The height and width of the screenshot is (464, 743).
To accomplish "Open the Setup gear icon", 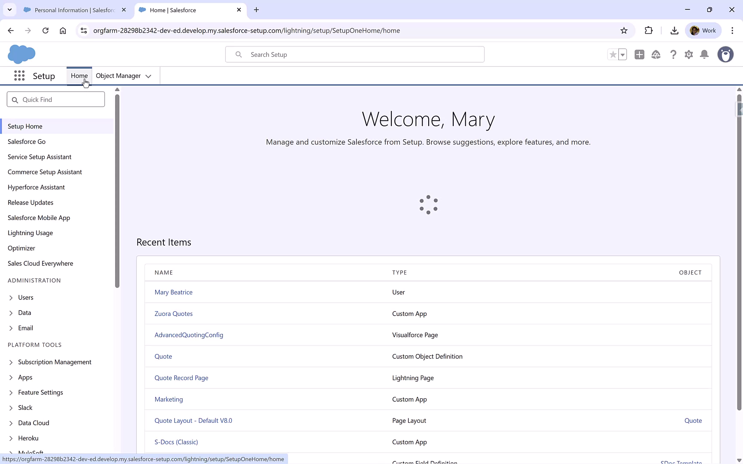I will [688, 55].
